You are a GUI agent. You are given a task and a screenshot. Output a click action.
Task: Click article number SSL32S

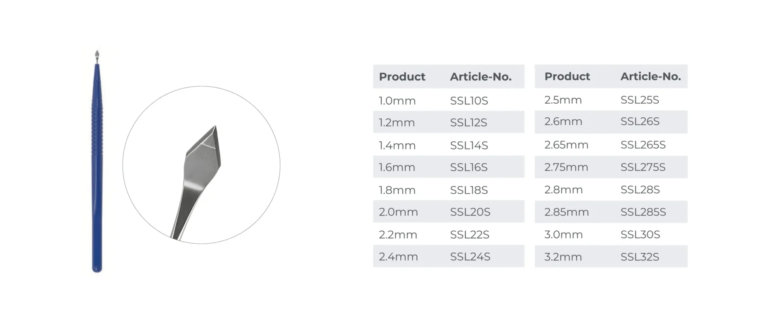640,257
